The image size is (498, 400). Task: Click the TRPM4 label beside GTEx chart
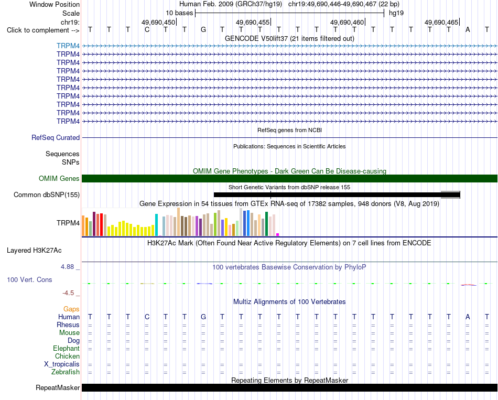tap(68, 223)
